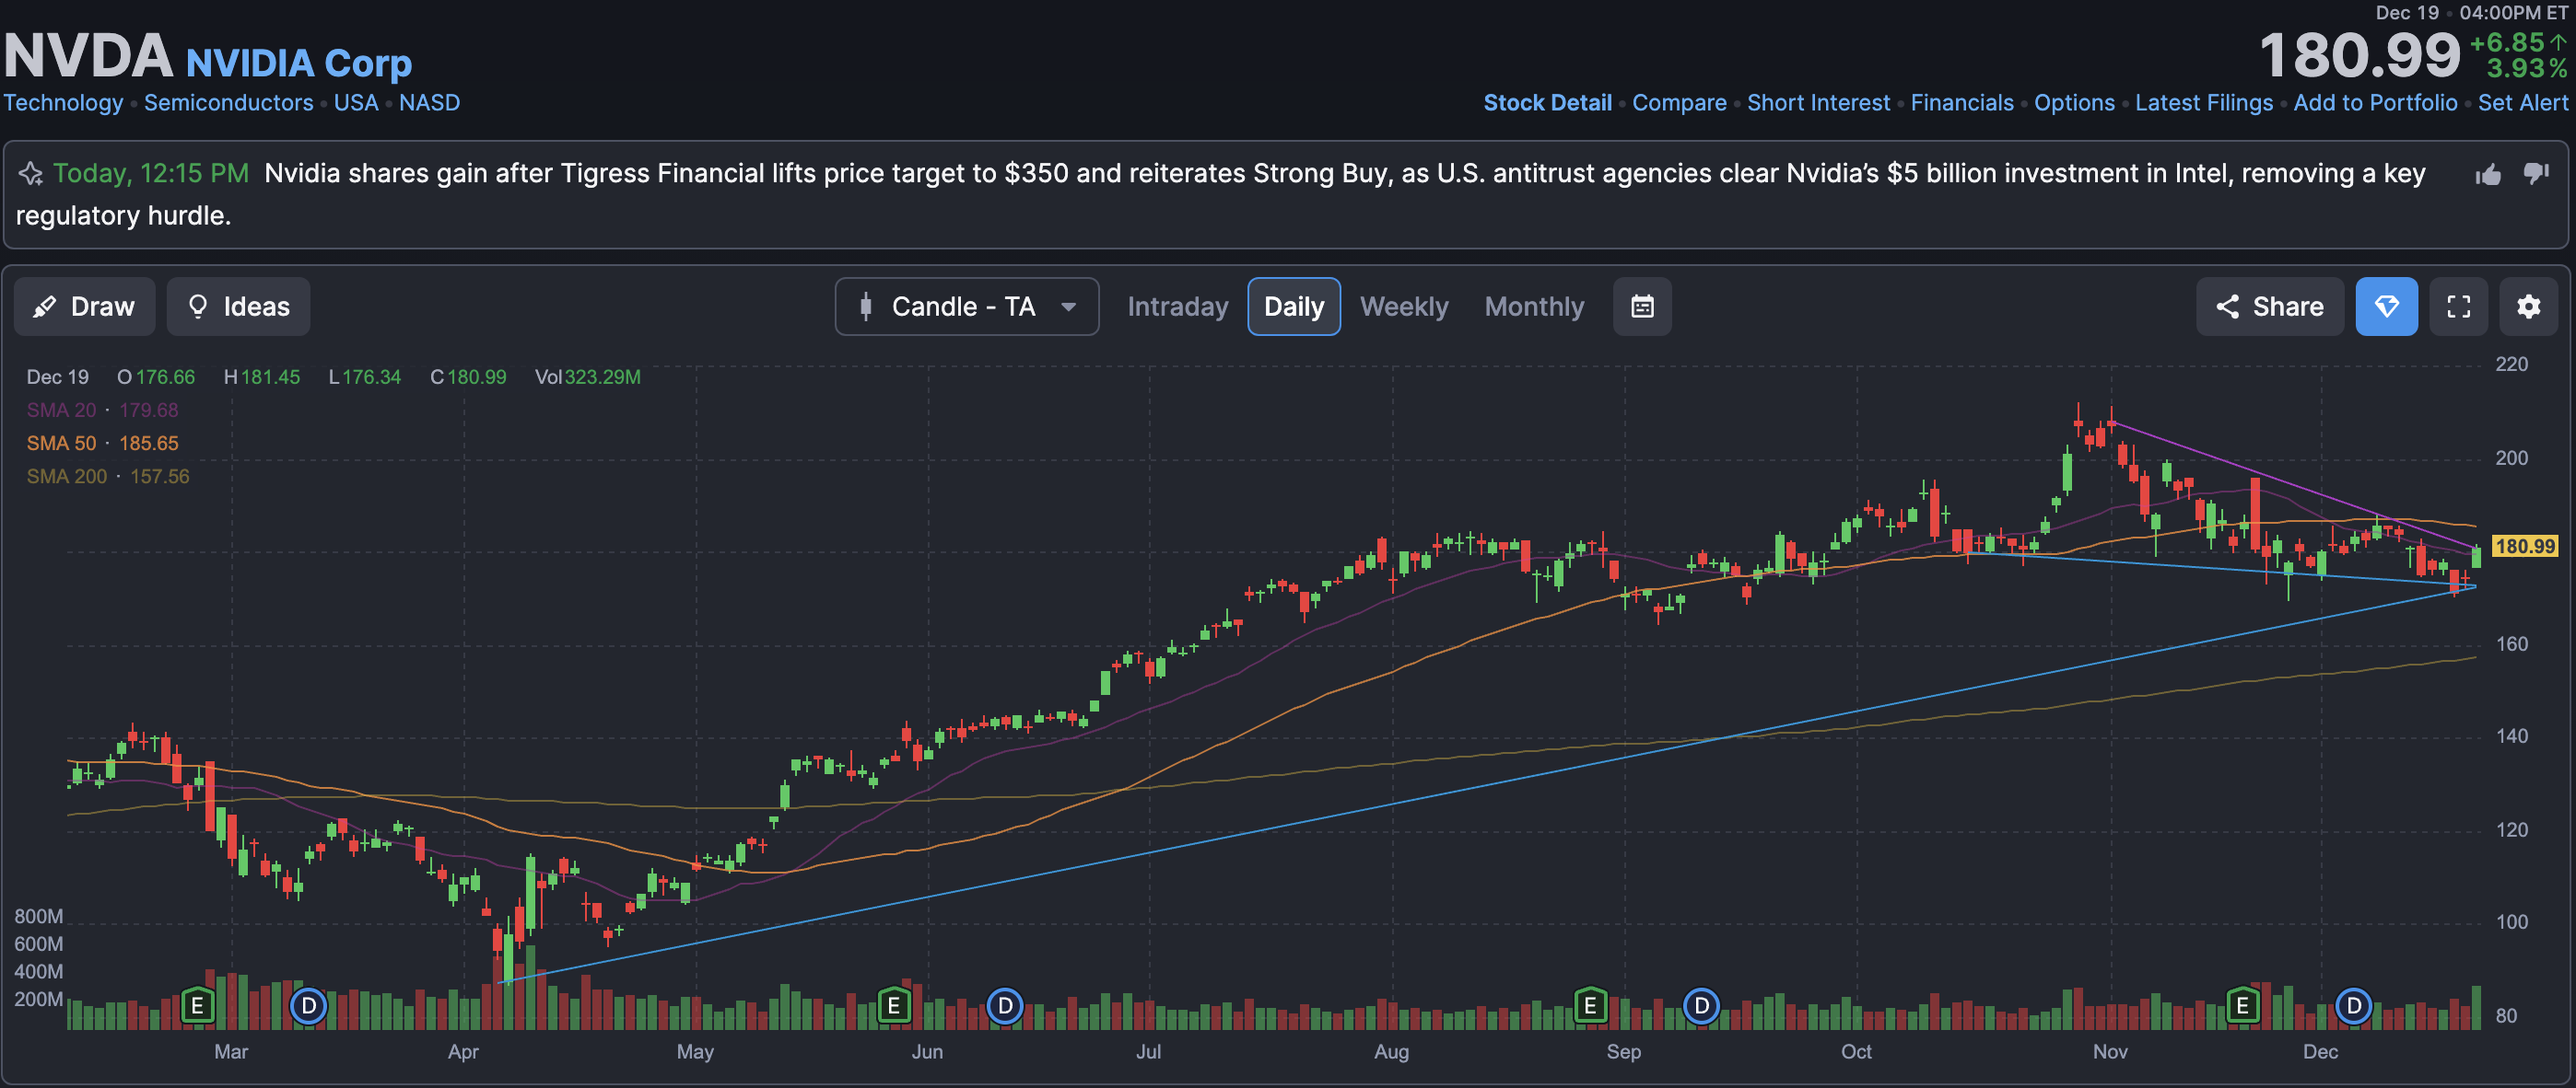Image resolution: width=2576 pixels, height=1088 pixels.
Task: Open the Candle - TA chart type dropdown
Action: 966,307
